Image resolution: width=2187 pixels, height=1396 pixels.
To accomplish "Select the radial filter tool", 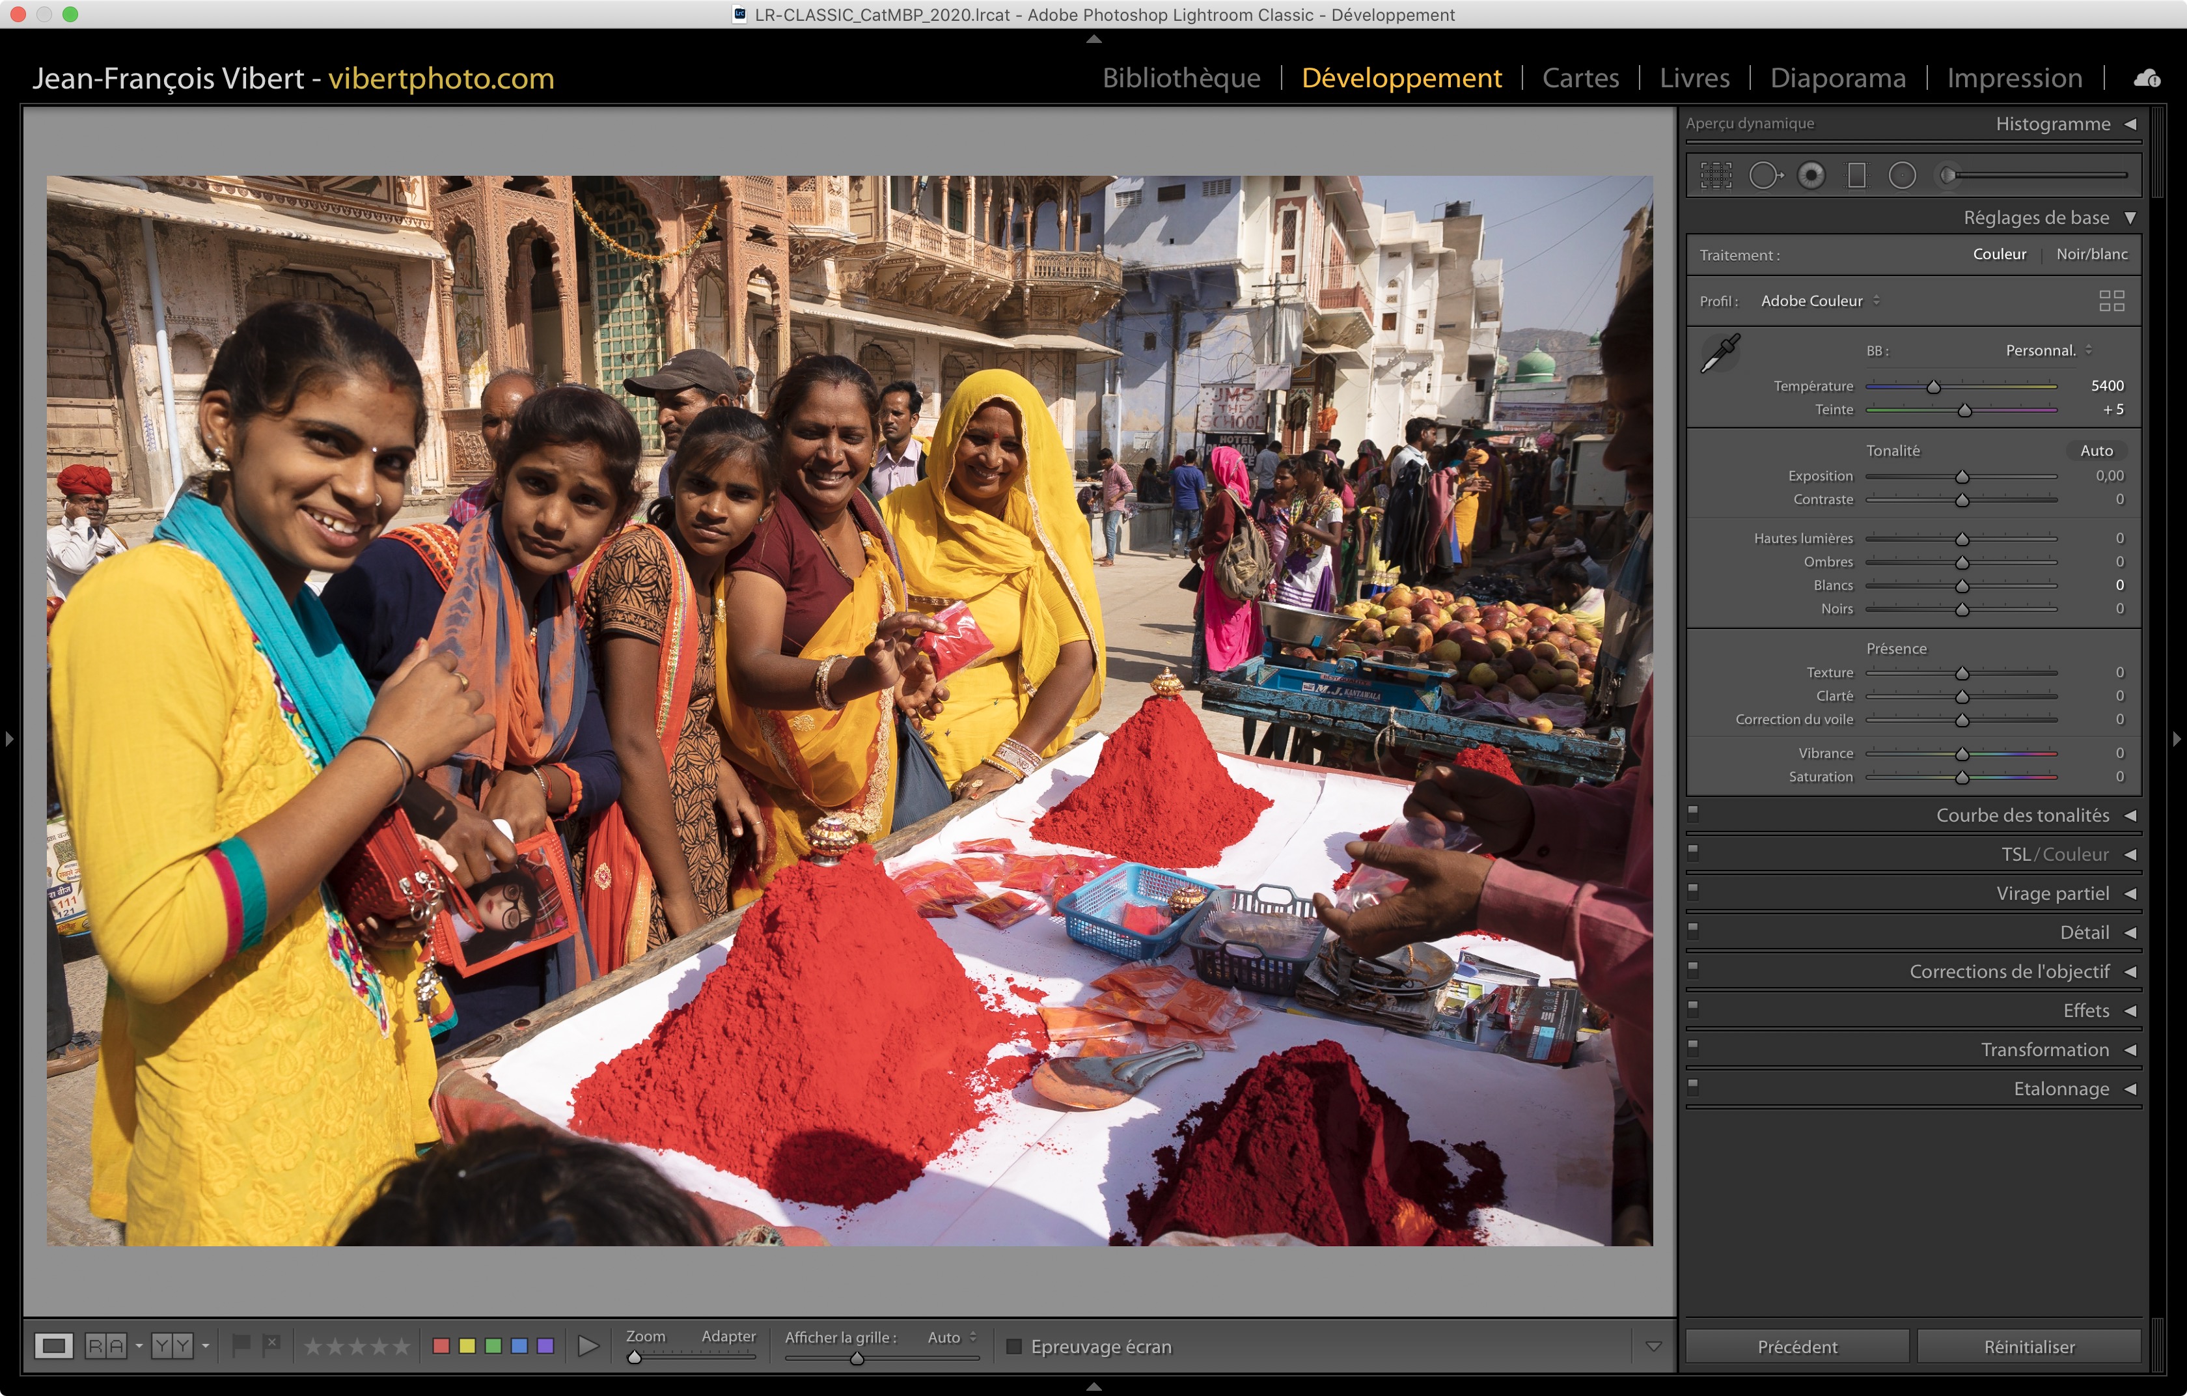I will [1902, 175].
